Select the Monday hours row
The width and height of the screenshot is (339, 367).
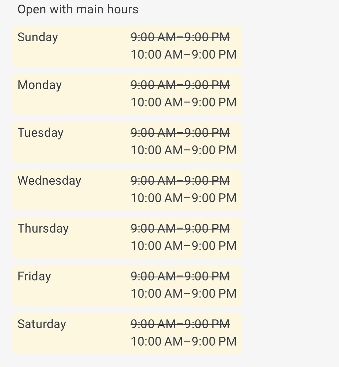(x=127, y=94)
